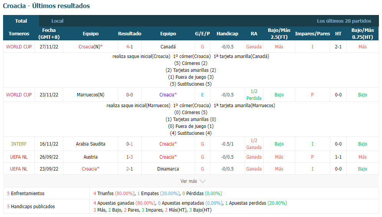Click '1/2 Ganada' RA cell

[254, 144]
